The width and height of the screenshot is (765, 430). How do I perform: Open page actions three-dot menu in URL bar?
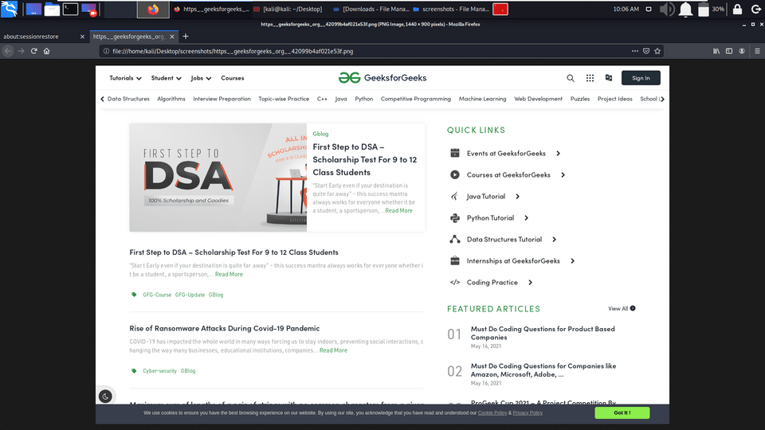tap(635, 51)
